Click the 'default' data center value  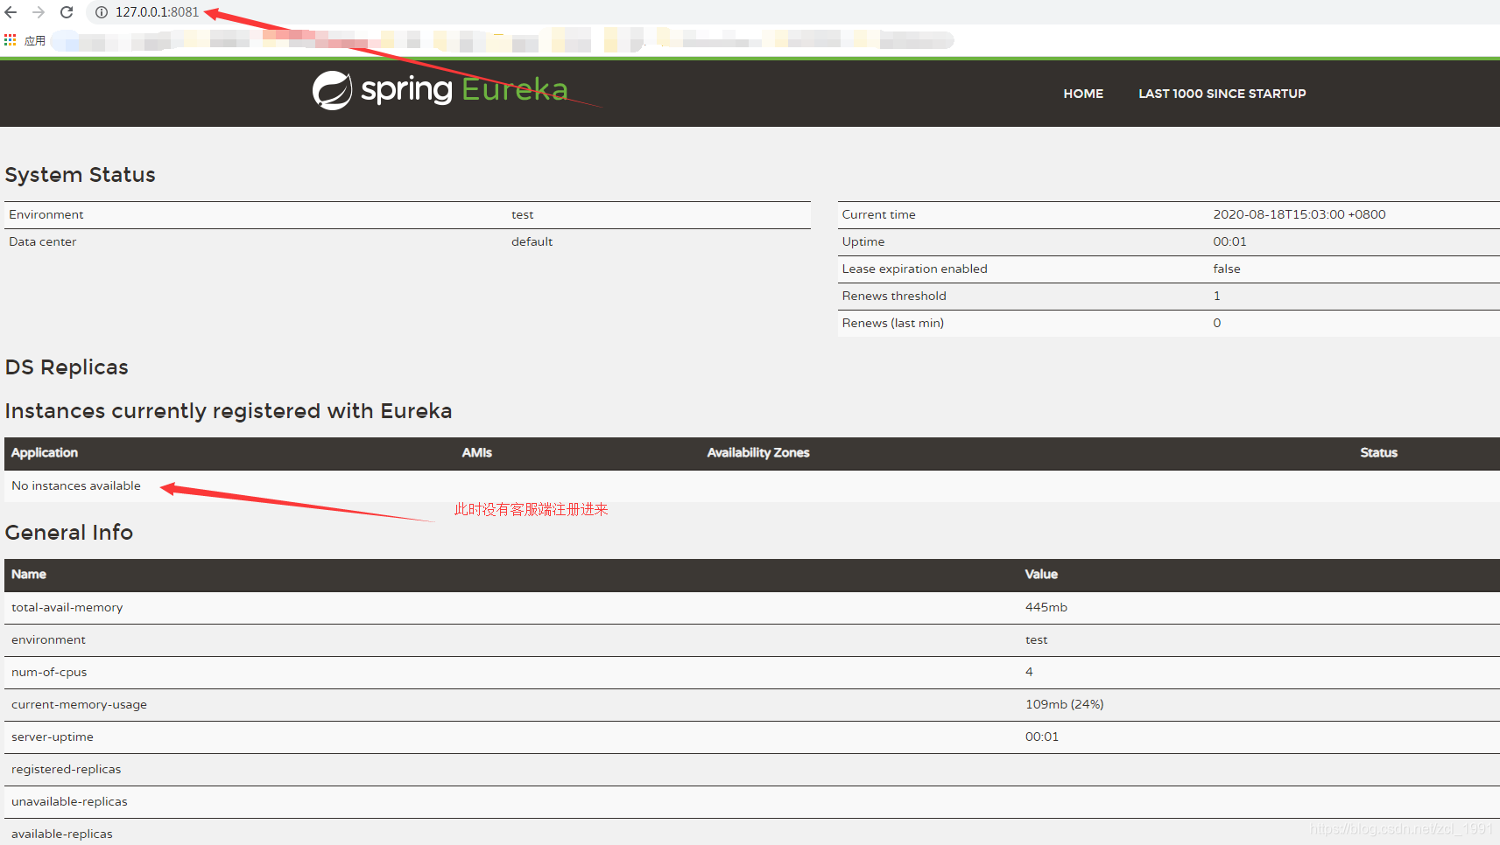pos(532,241)
